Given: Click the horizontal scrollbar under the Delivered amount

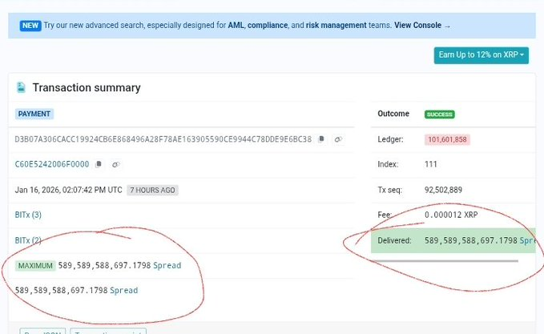Looking at the screenshot, I should [x=471, y=260].
